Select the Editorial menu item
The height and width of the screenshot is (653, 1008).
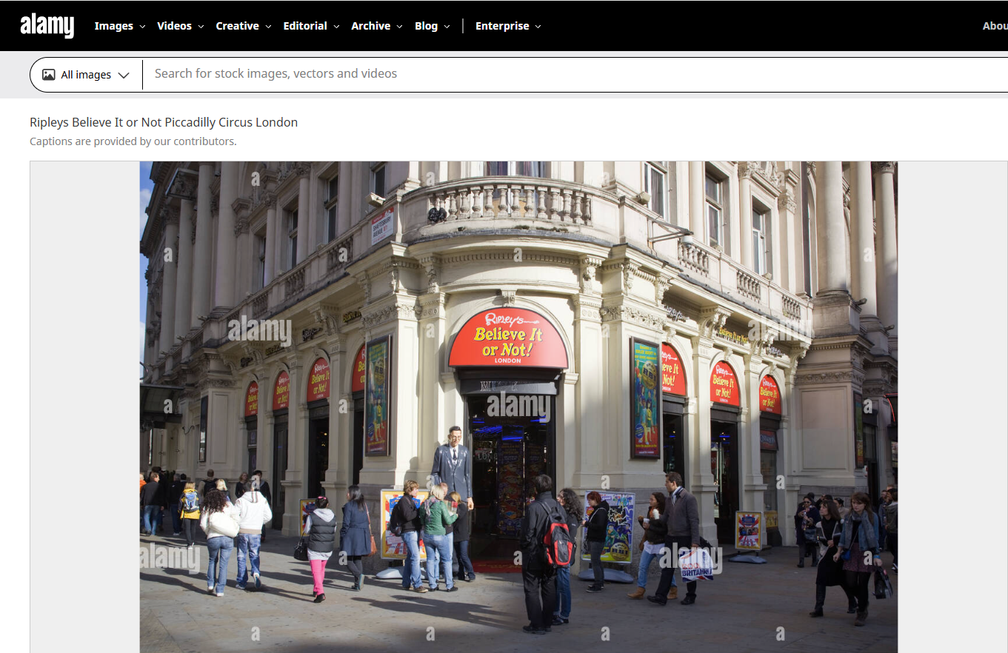click(x=305, y=26)
